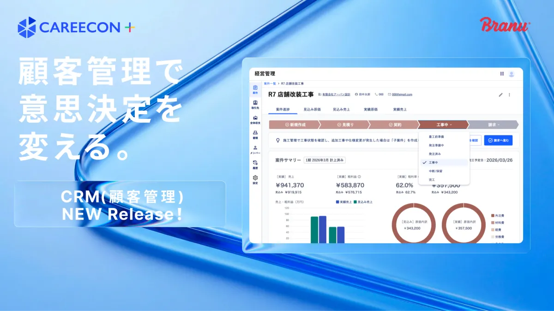Open the 案件 icon in sidebar
554x311 pixels.
pos(255,89)
